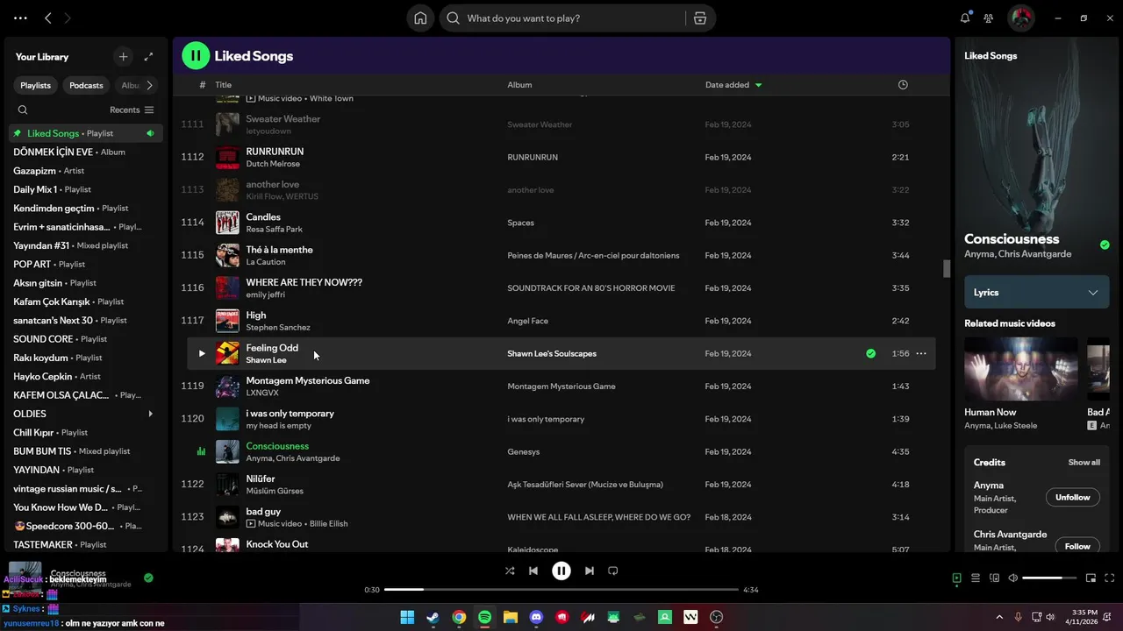Screen dimensions: 1123x631
Task: Skip to the previous track
Action: pos(533,571)
